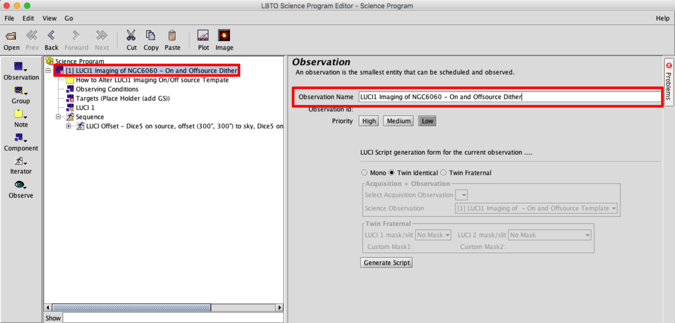675x323 pixels.
Task: Click the Show text field below tree
Action: coord(173,318)
